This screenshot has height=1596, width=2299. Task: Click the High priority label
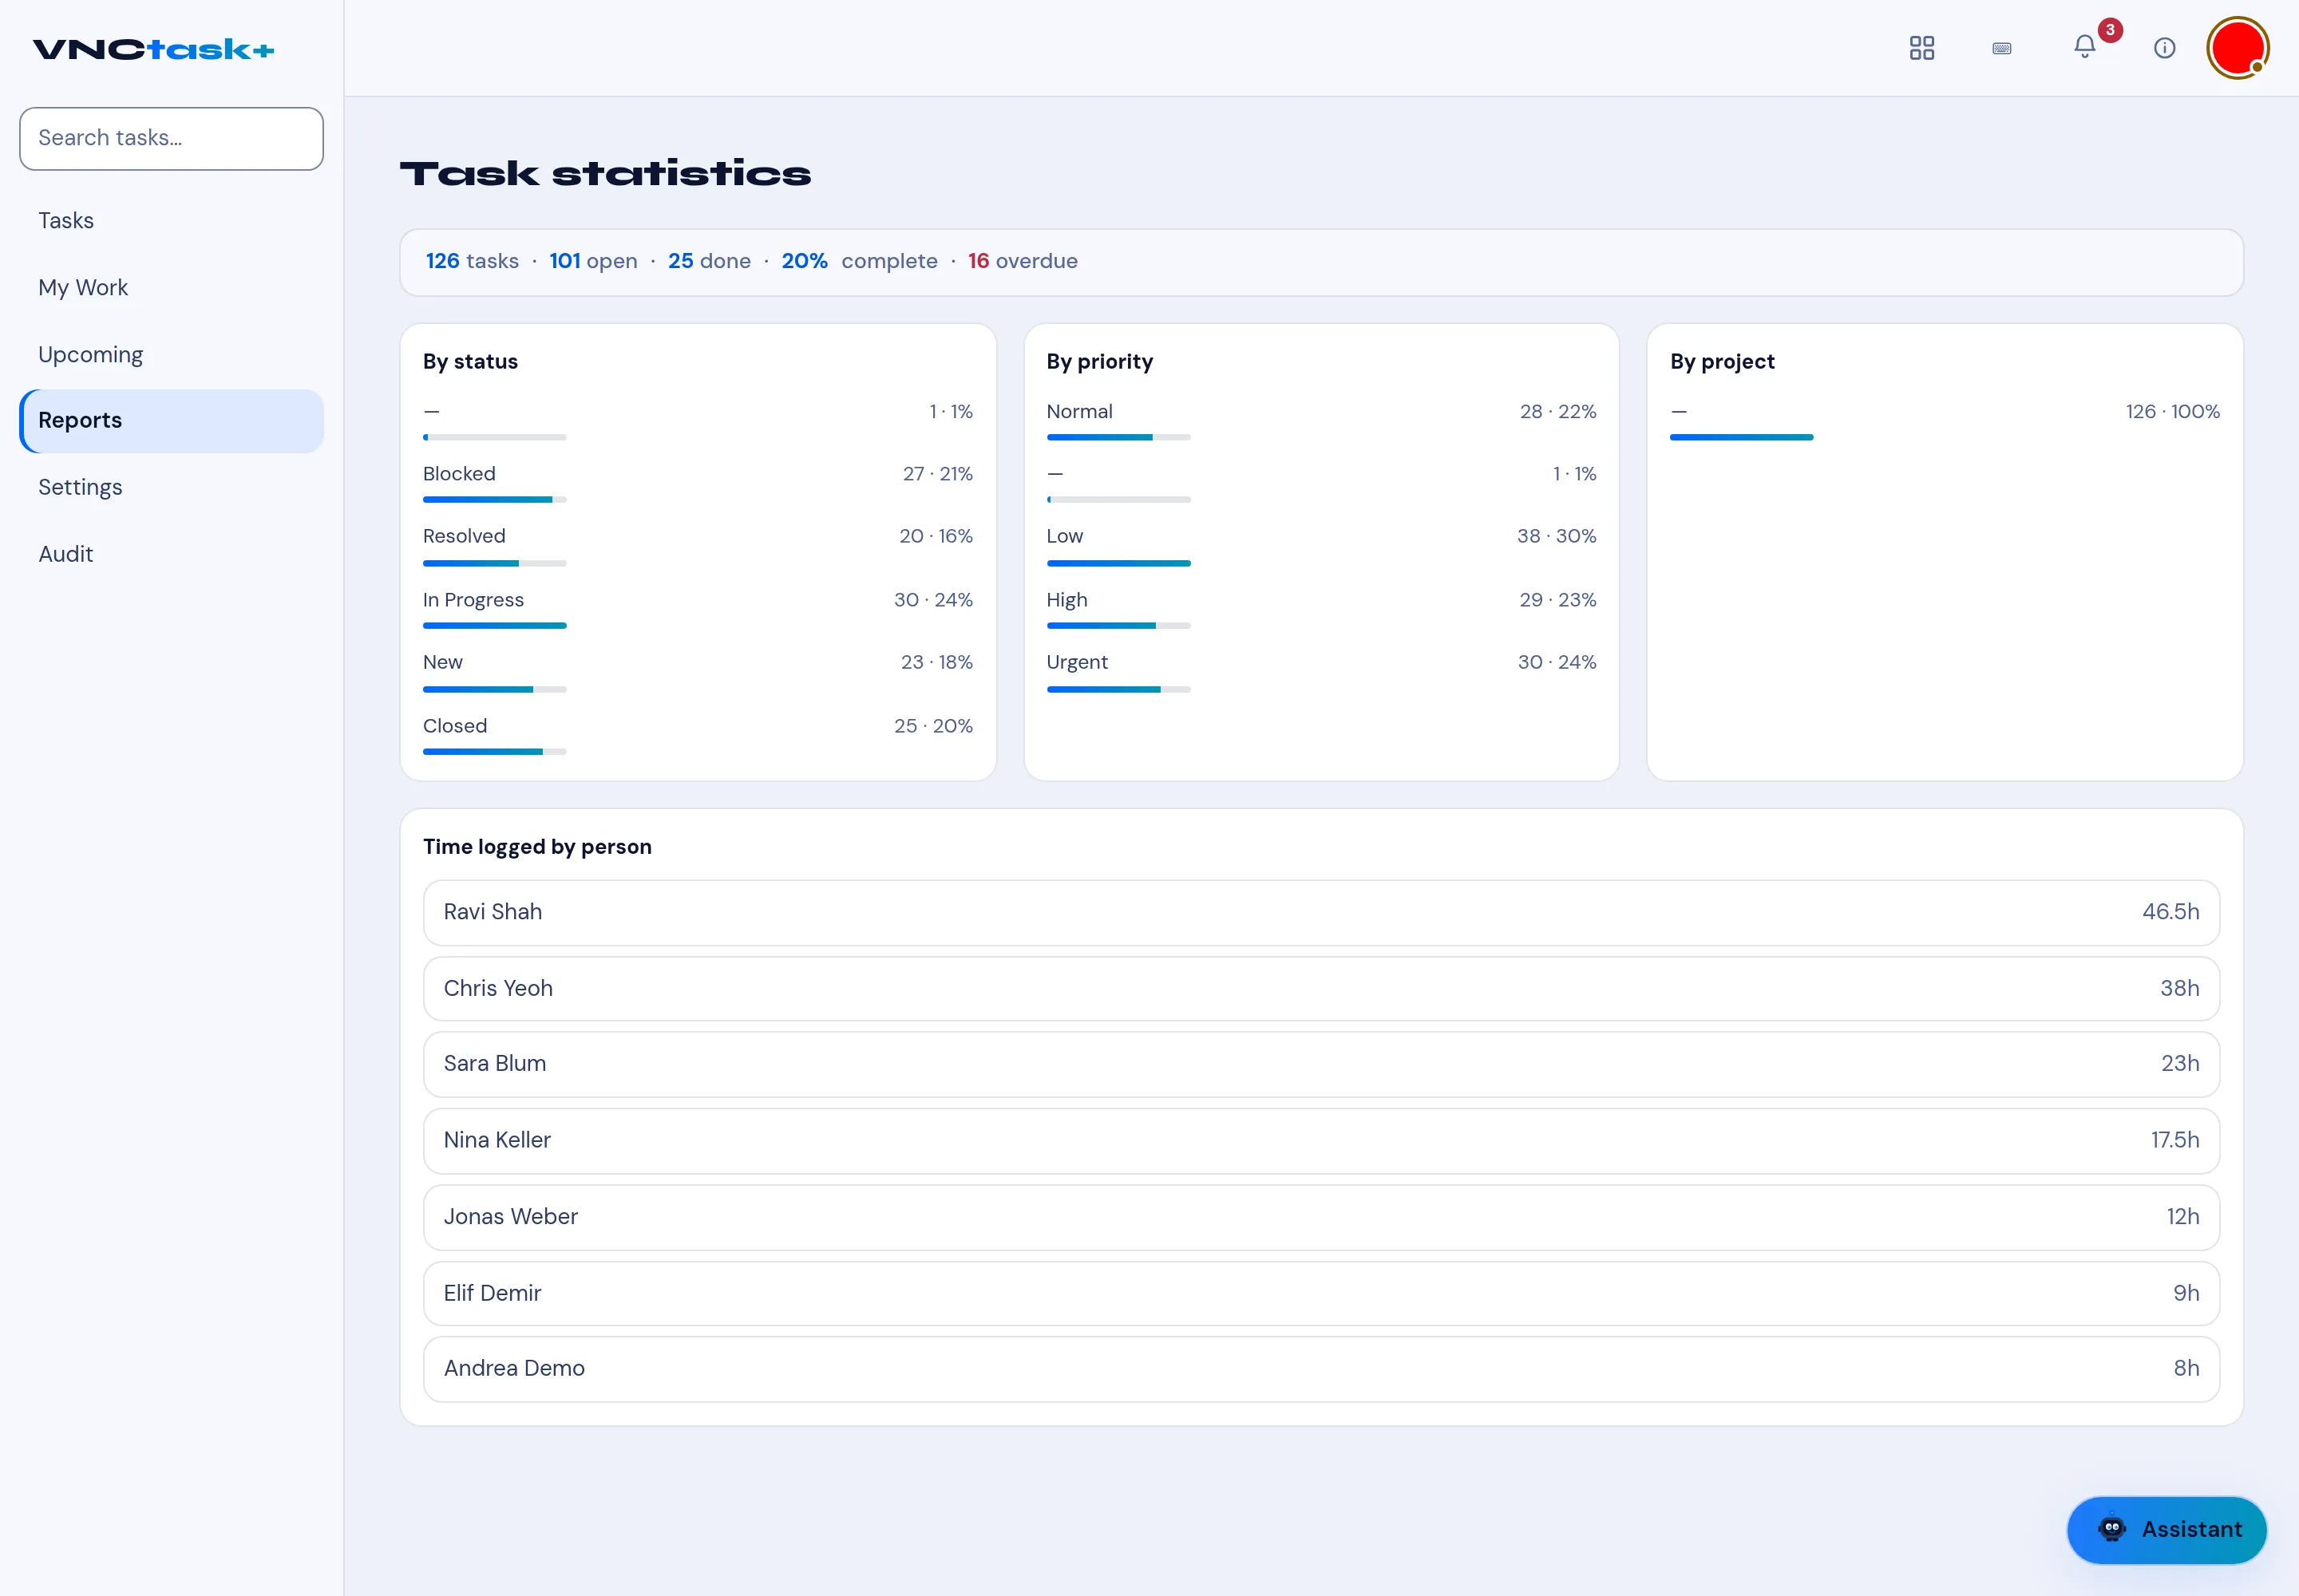point(1066,600)
